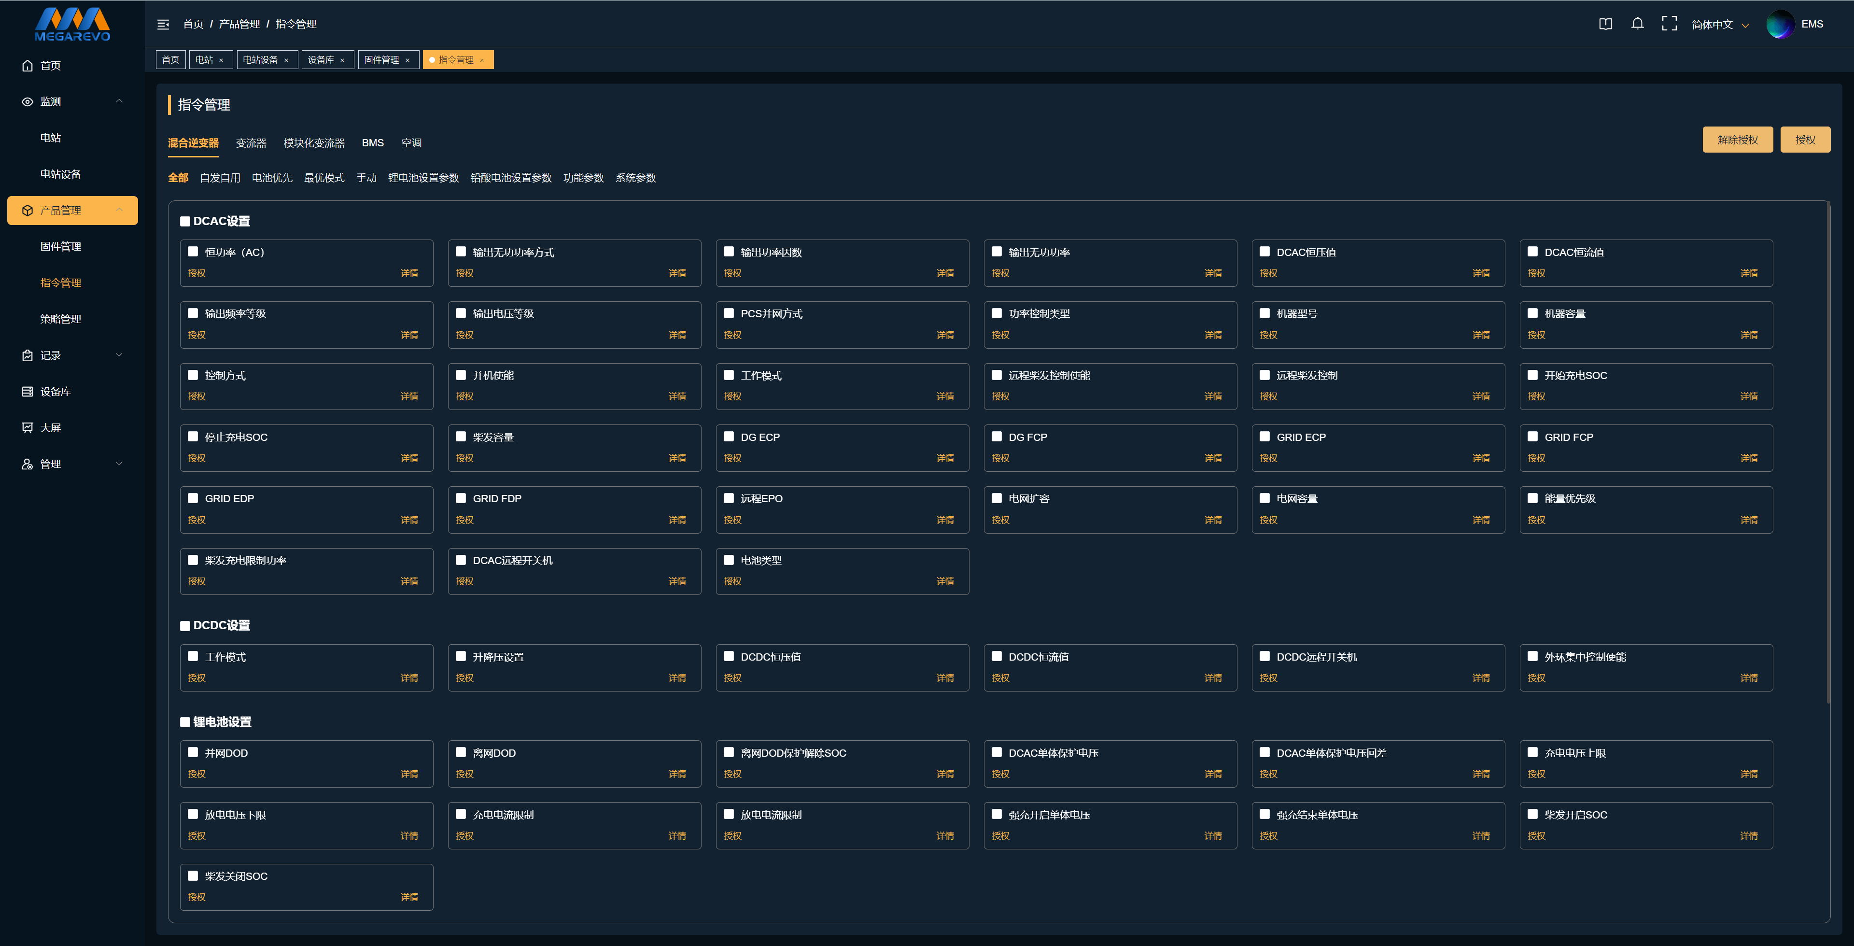Tick the GRID FCP checkbox

pyautogui.click(x=1532, y=436)
